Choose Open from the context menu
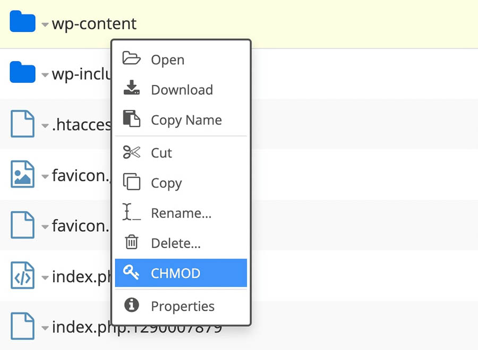 coord(167,60)
